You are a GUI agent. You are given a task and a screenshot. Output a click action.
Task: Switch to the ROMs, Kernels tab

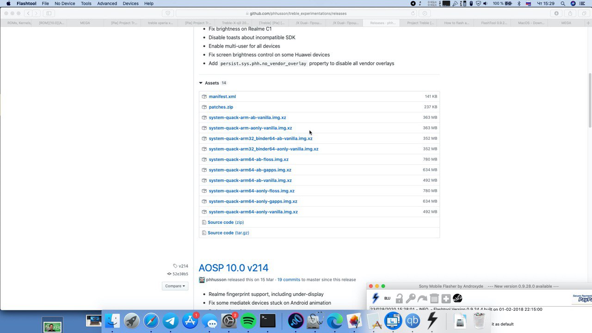(18, 23)
